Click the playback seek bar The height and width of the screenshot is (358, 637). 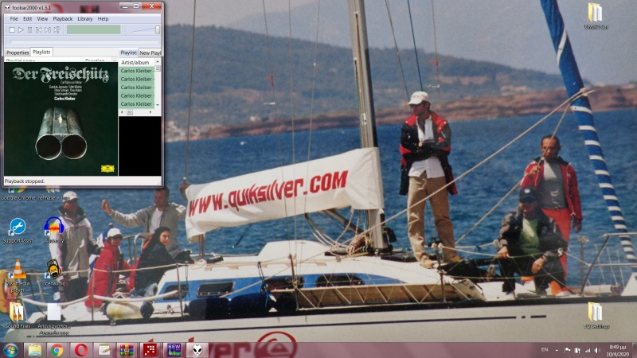tap(84, 42)
